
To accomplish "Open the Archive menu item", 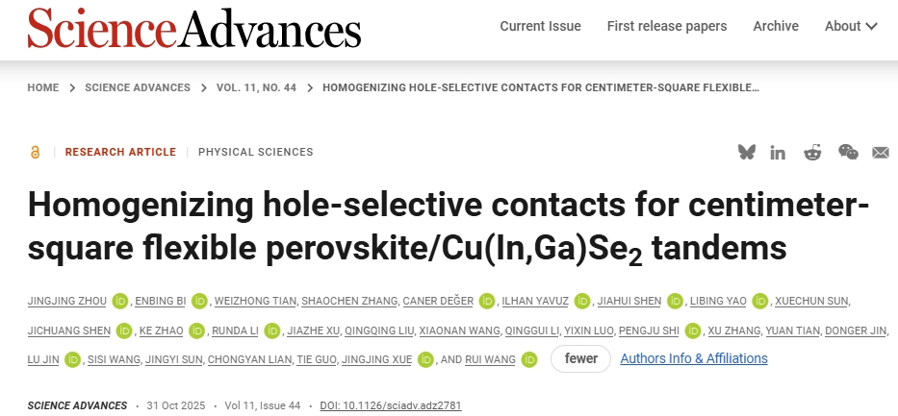I will click(x=776, y=26).
